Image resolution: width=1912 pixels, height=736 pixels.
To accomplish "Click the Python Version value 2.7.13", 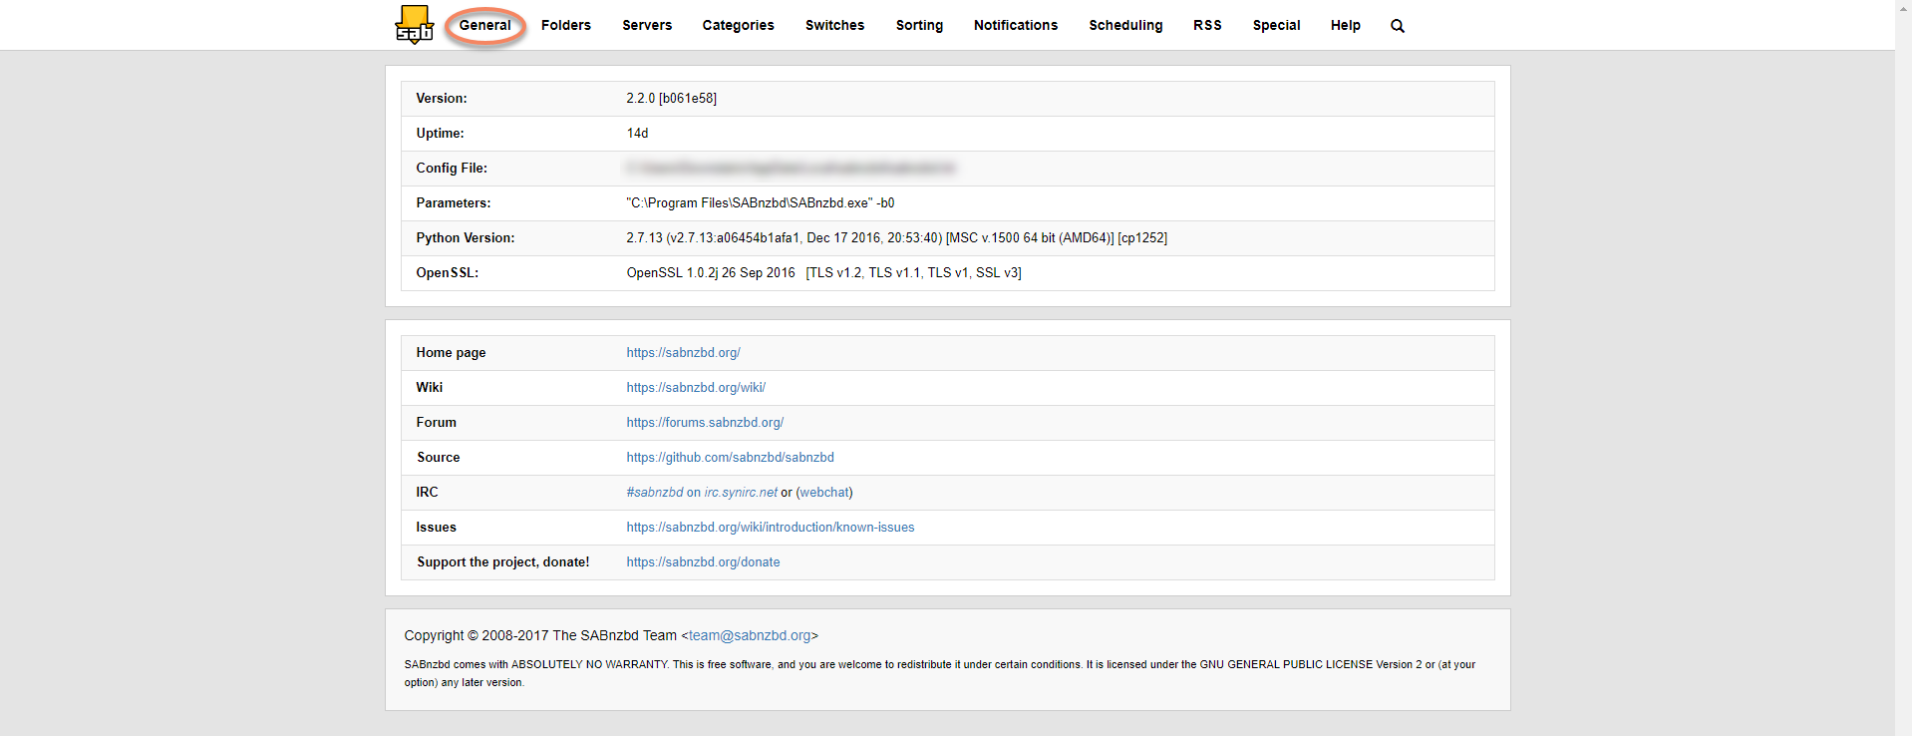I will 896,238.
